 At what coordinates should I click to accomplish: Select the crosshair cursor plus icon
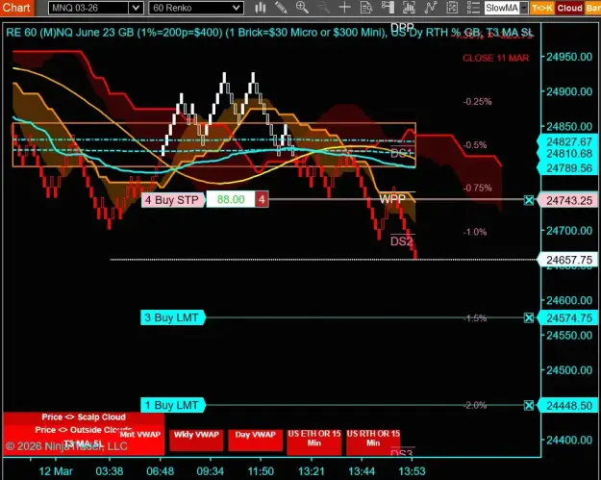[344, 8]
